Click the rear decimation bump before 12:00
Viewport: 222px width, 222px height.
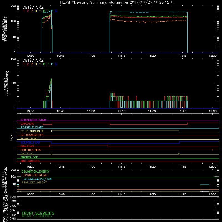coord(205,188)
